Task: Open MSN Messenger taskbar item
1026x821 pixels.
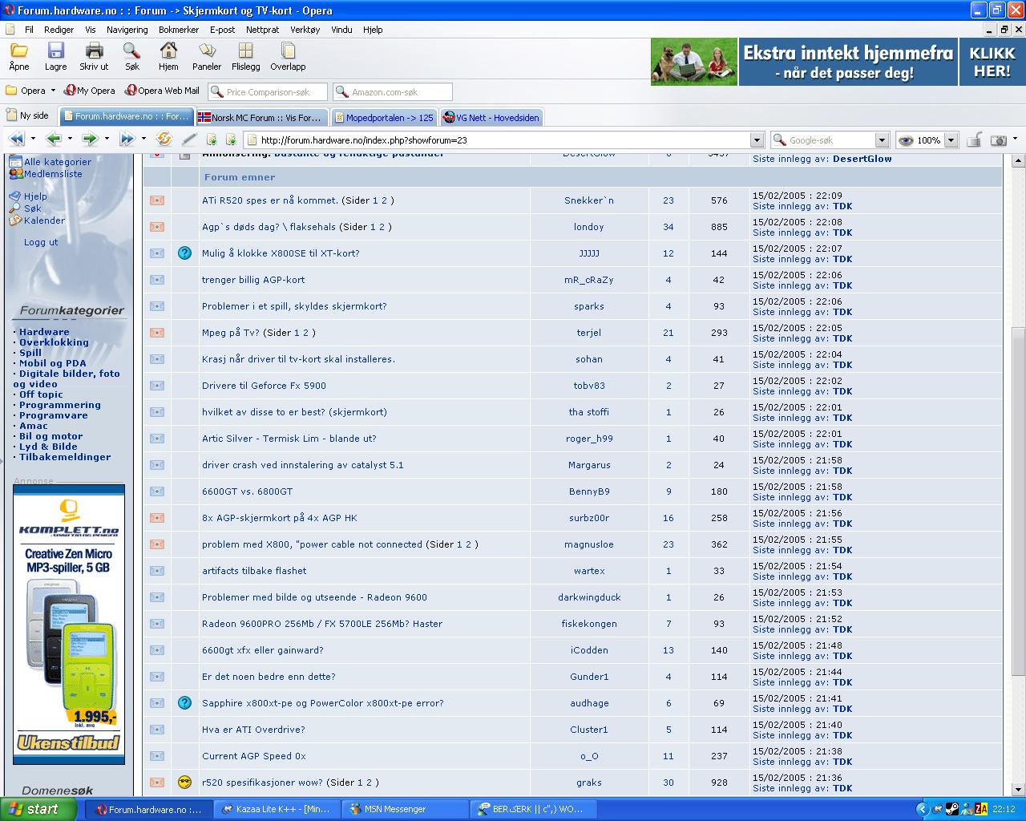Action: [403, 809]
